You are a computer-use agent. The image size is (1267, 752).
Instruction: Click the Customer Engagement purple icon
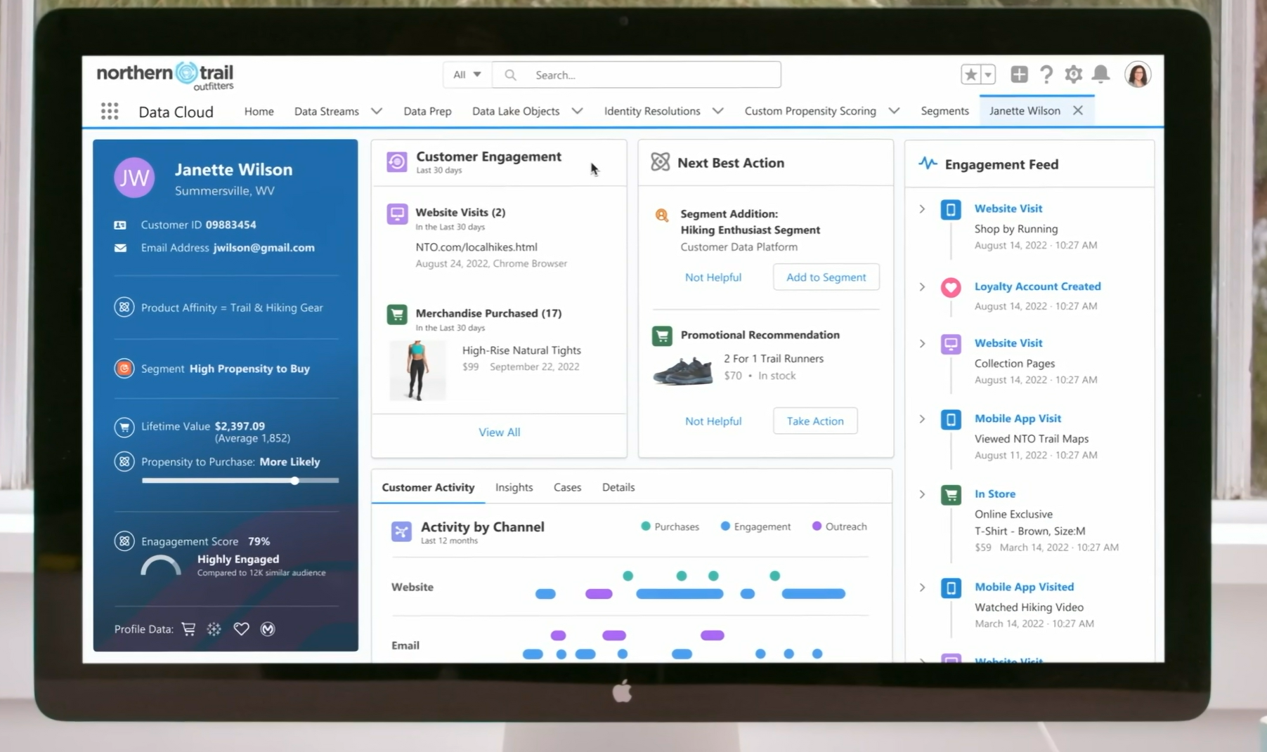tap(397, 162)
